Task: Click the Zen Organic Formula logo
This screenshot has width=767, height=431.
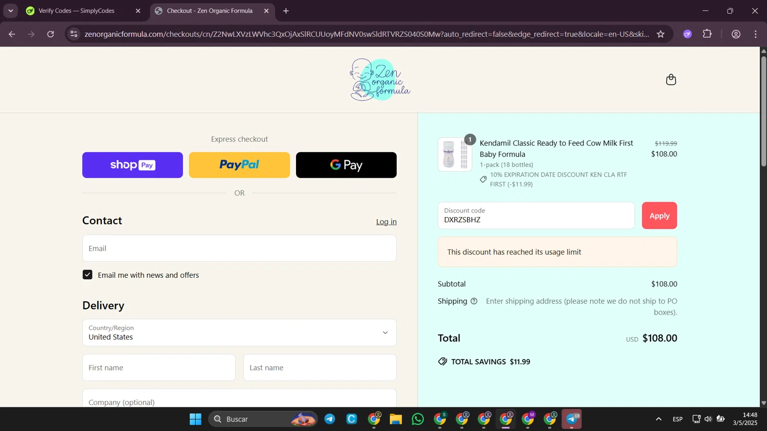Action: pos(380,80)
